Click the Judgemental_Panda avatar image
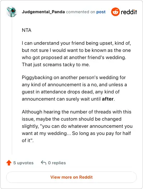Screen dimensions: 143x189 [12, 12]
